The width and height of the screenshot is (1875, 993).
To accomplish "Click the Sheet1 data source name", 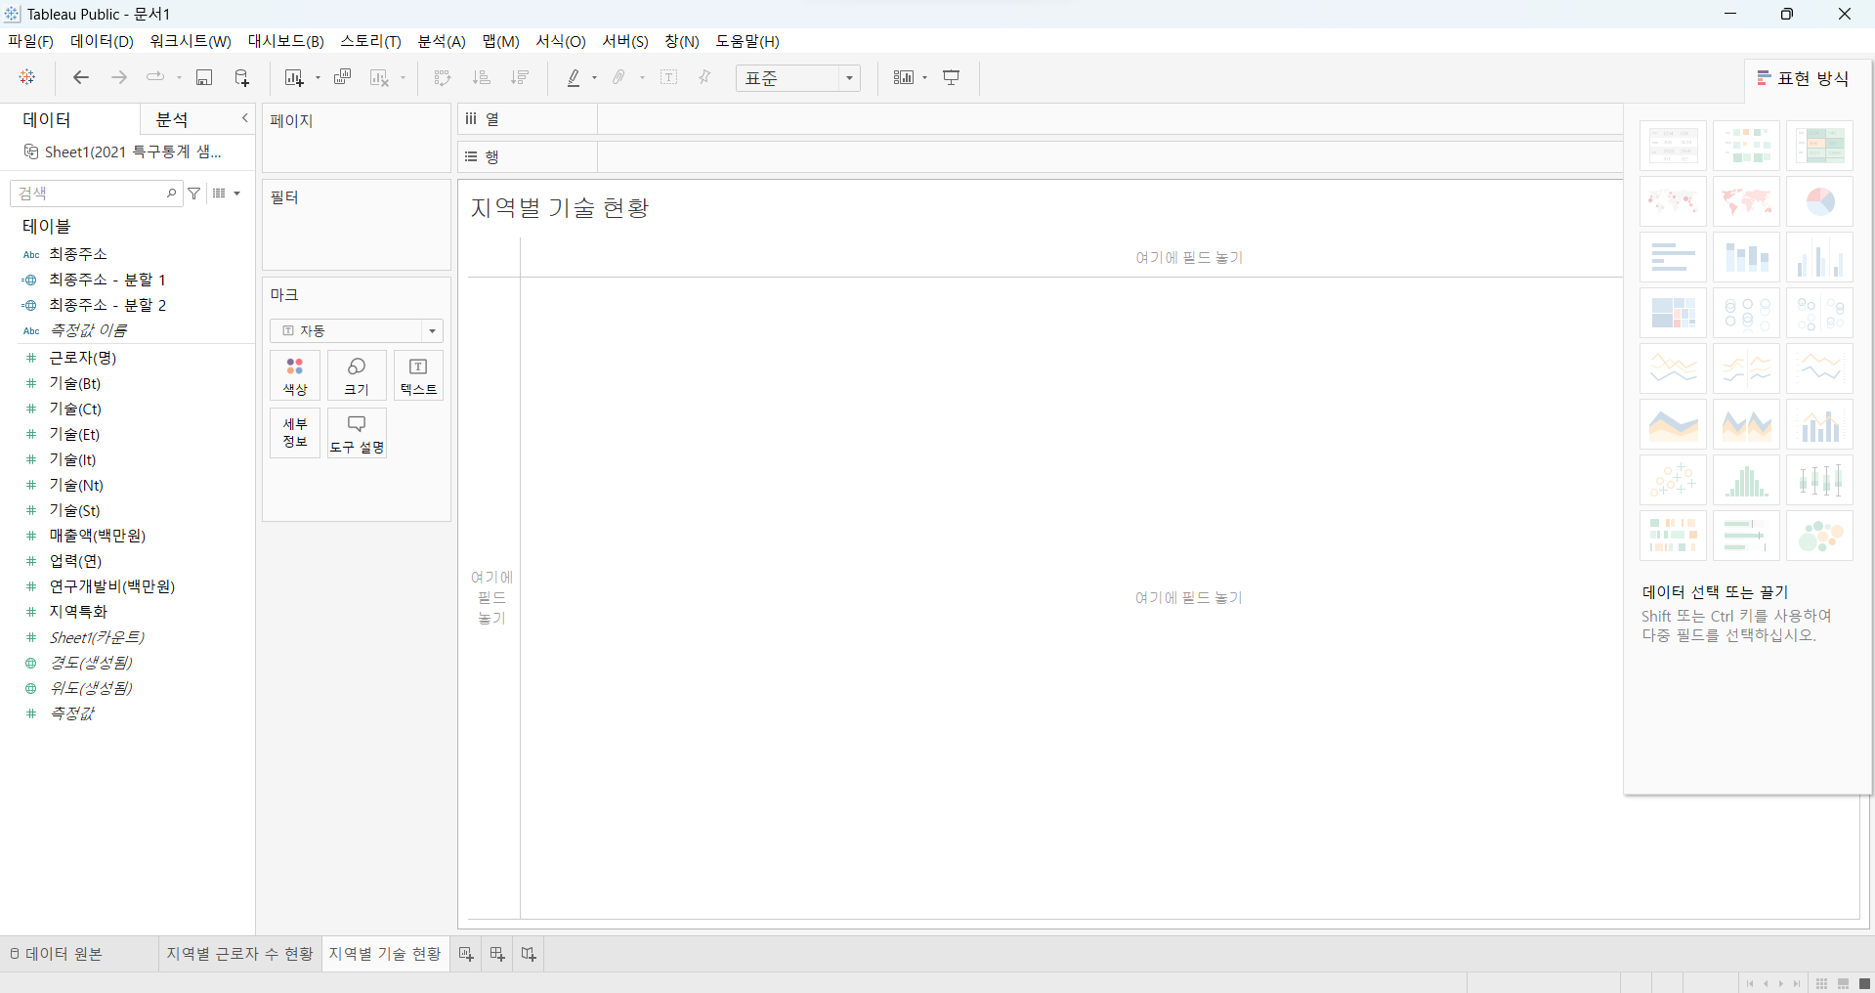I will coord(133,151).
